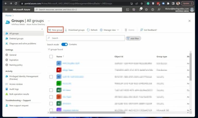Check the third group row checkbox
The image size is (198, 118).
pyautogui.click(x=51, y=77)
